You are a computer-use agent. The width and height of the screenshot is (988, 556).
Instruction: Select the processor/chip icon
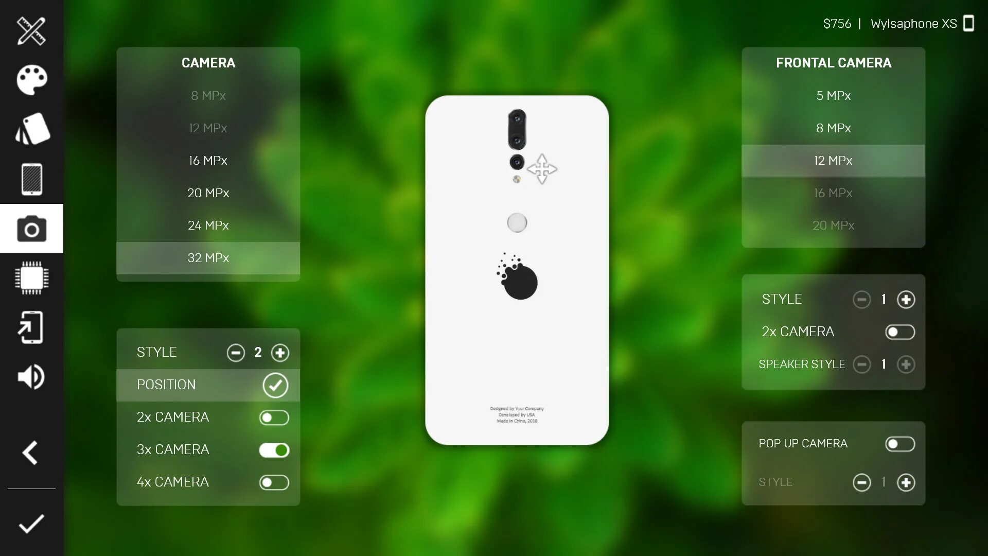(x=31, y=277)
